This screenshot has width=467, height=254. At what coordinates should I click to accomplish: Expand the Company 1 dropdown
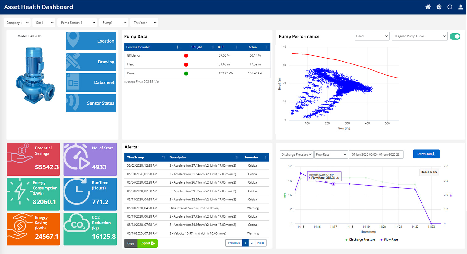coord(17,23)
